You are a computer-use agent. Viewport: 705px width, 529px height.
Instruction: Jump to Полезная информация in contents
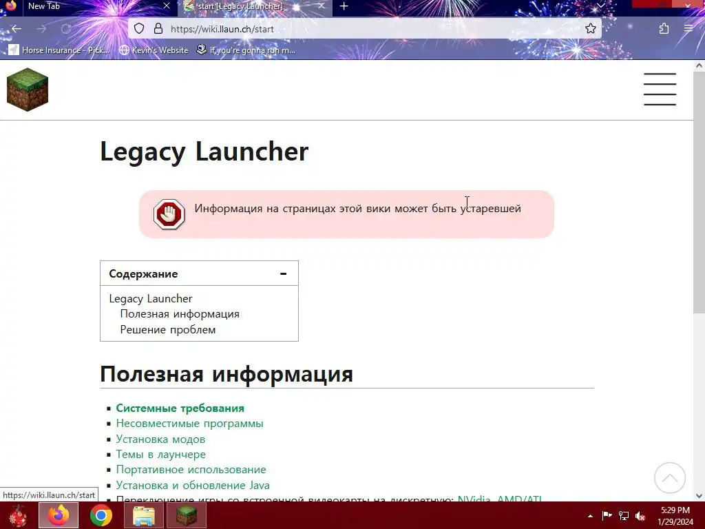tap(180, 314)
